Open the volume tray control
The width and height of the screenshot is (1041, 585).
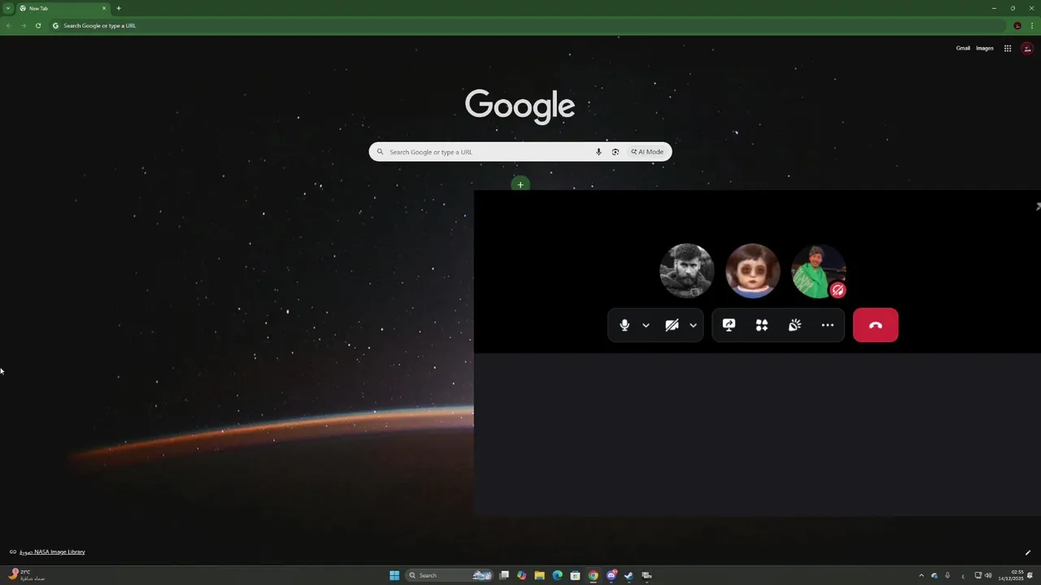click(988, 575)
